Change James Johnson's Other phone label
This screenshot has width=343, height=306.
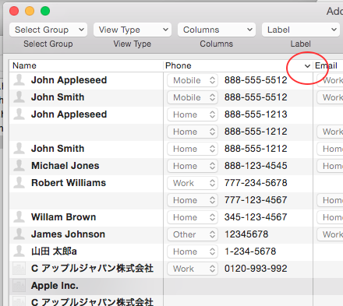pos(193,234)
